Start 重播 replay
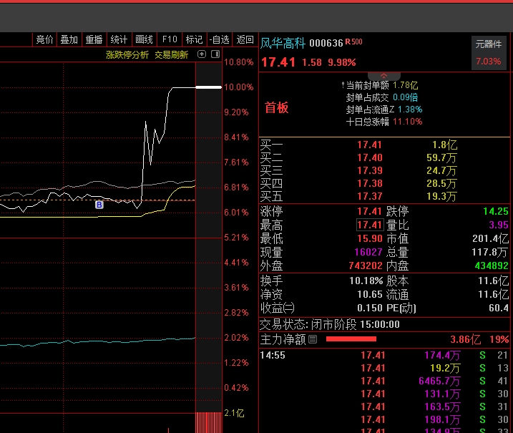 point(94,39)
